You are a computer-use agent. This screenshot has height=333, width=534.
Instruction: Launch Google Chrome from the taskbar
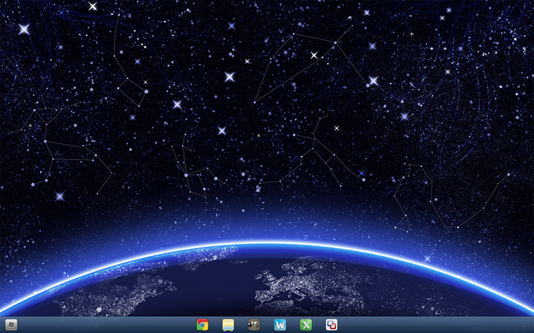pos(202,325)
